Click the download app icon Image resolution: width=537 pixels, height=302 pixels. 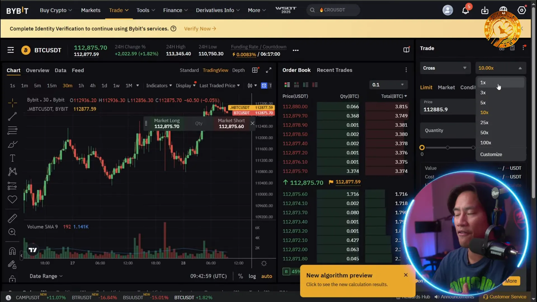point(485,10)
